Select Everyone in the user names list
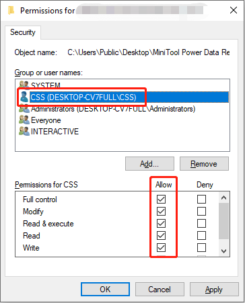Viewport: 245px width, 303px height. 46,120
